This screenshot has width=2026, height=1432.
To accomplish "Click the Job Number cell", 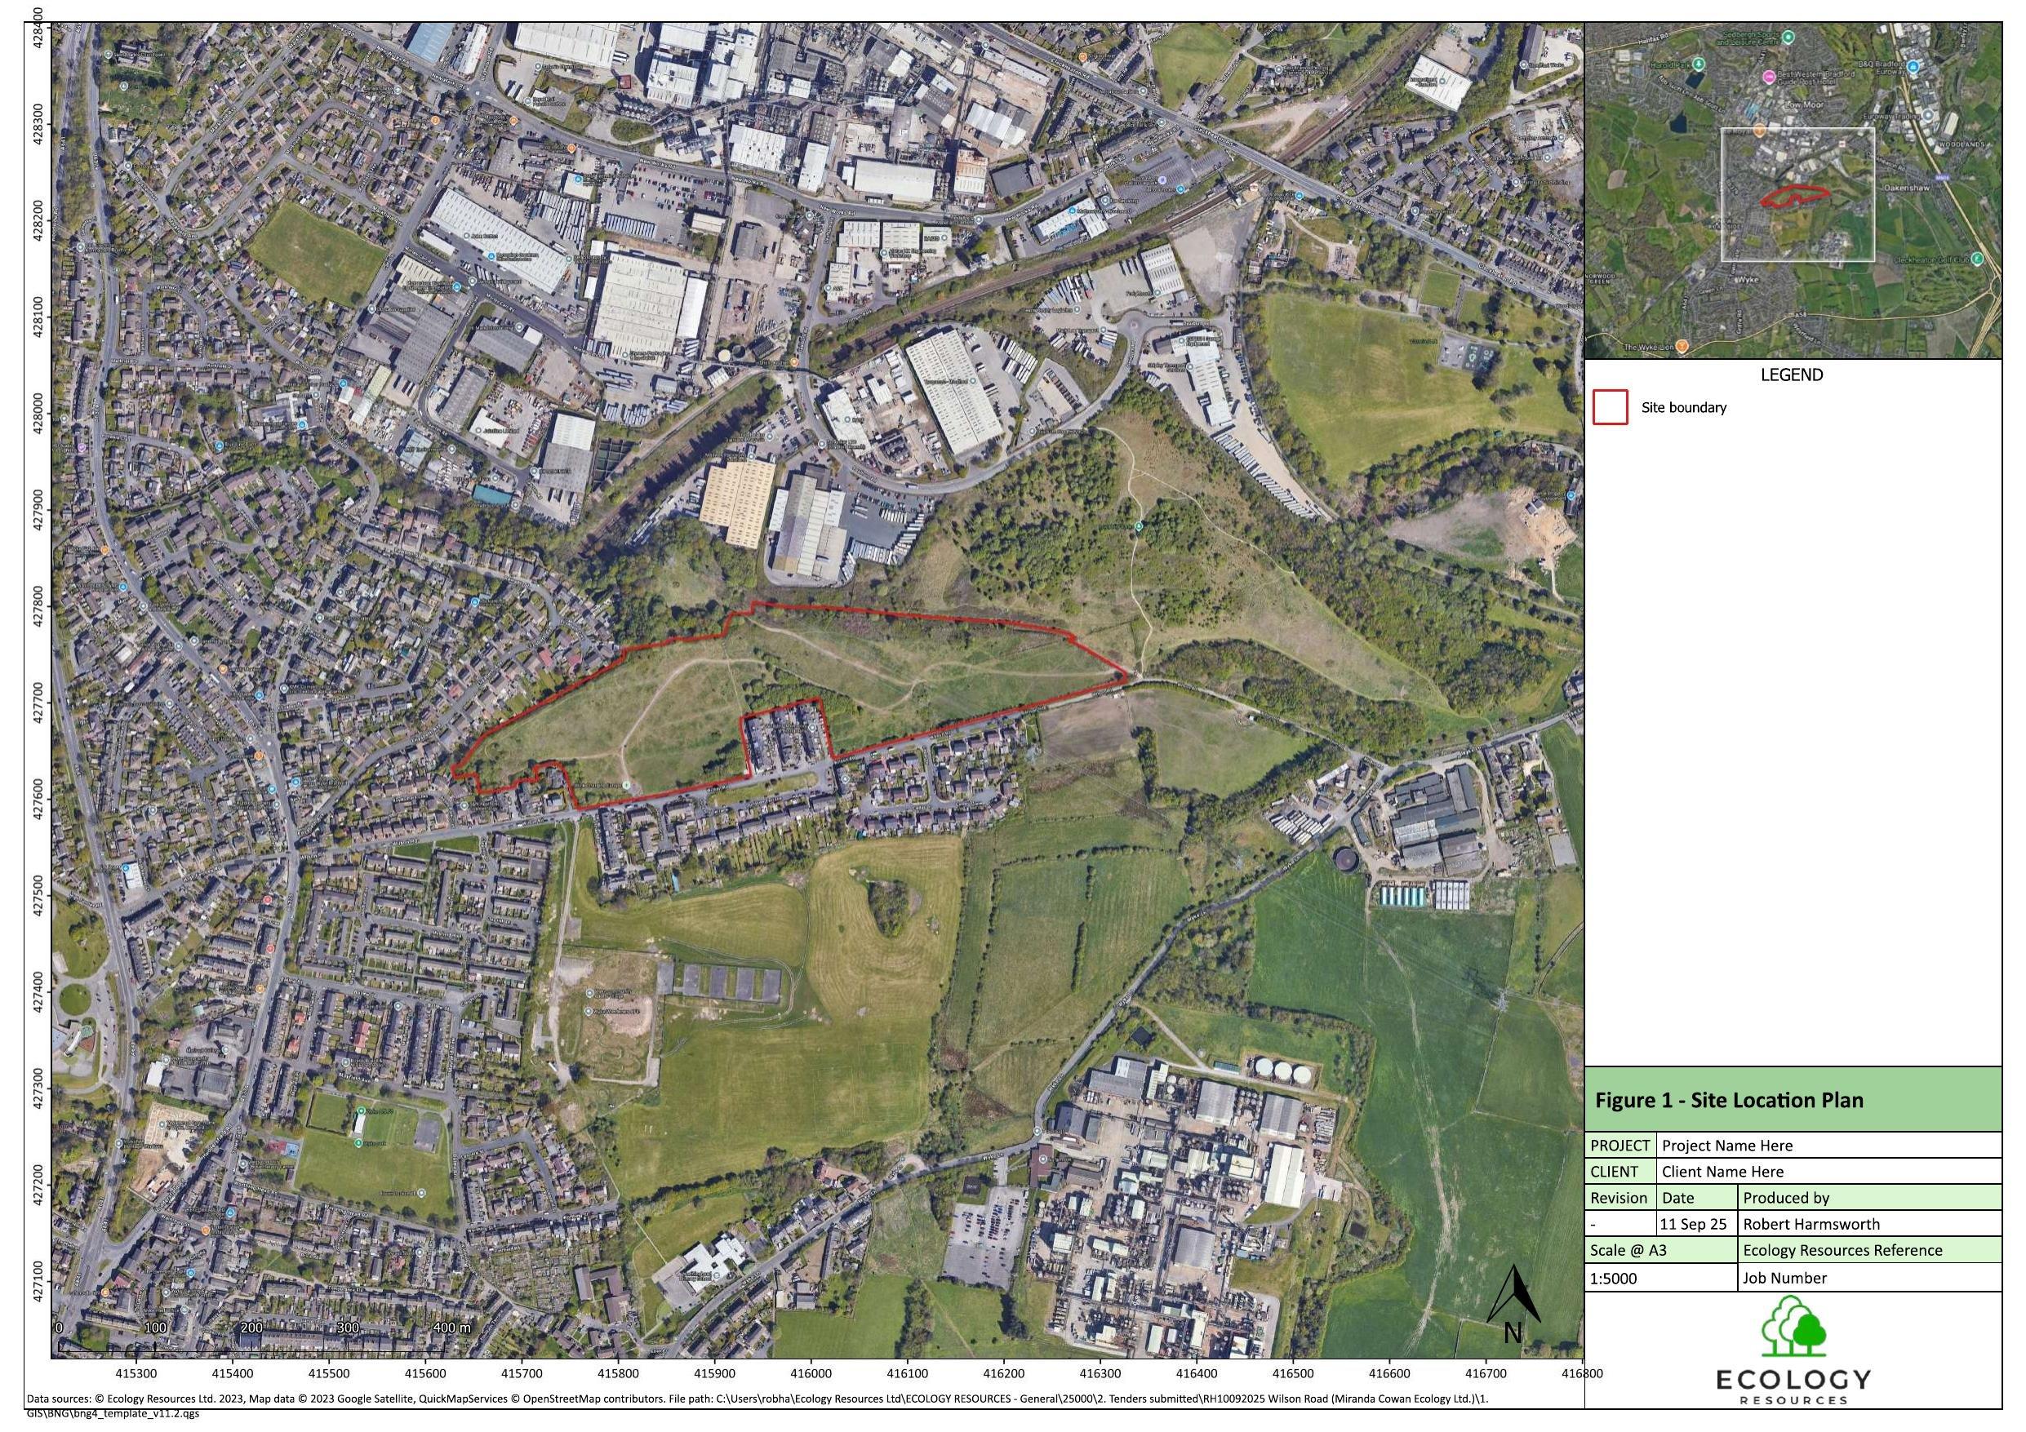I will tap(1784, 1278).
